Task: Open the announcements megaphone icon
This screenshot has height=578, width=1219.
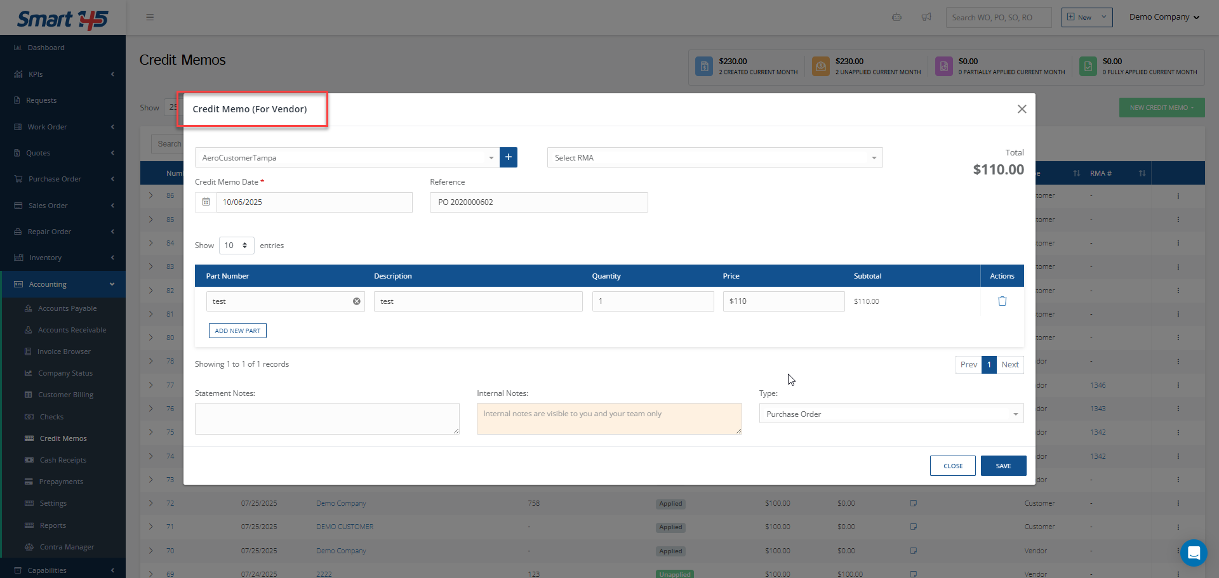Action: 926,17
